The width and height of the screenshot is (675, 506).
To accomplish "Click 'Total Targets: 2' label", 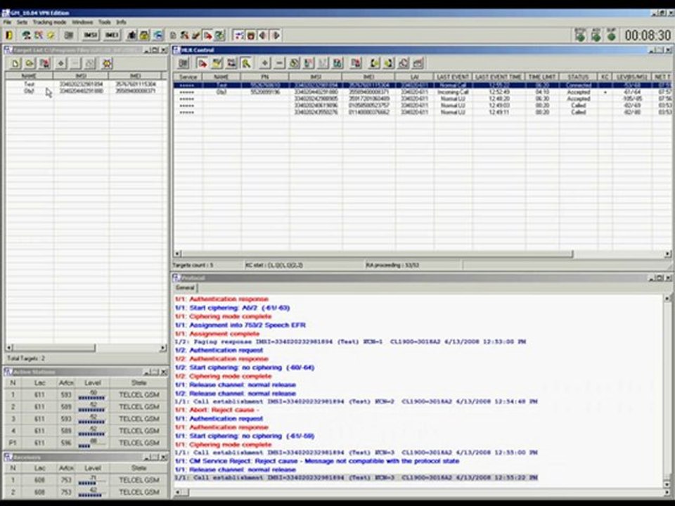I will (25, 358).
